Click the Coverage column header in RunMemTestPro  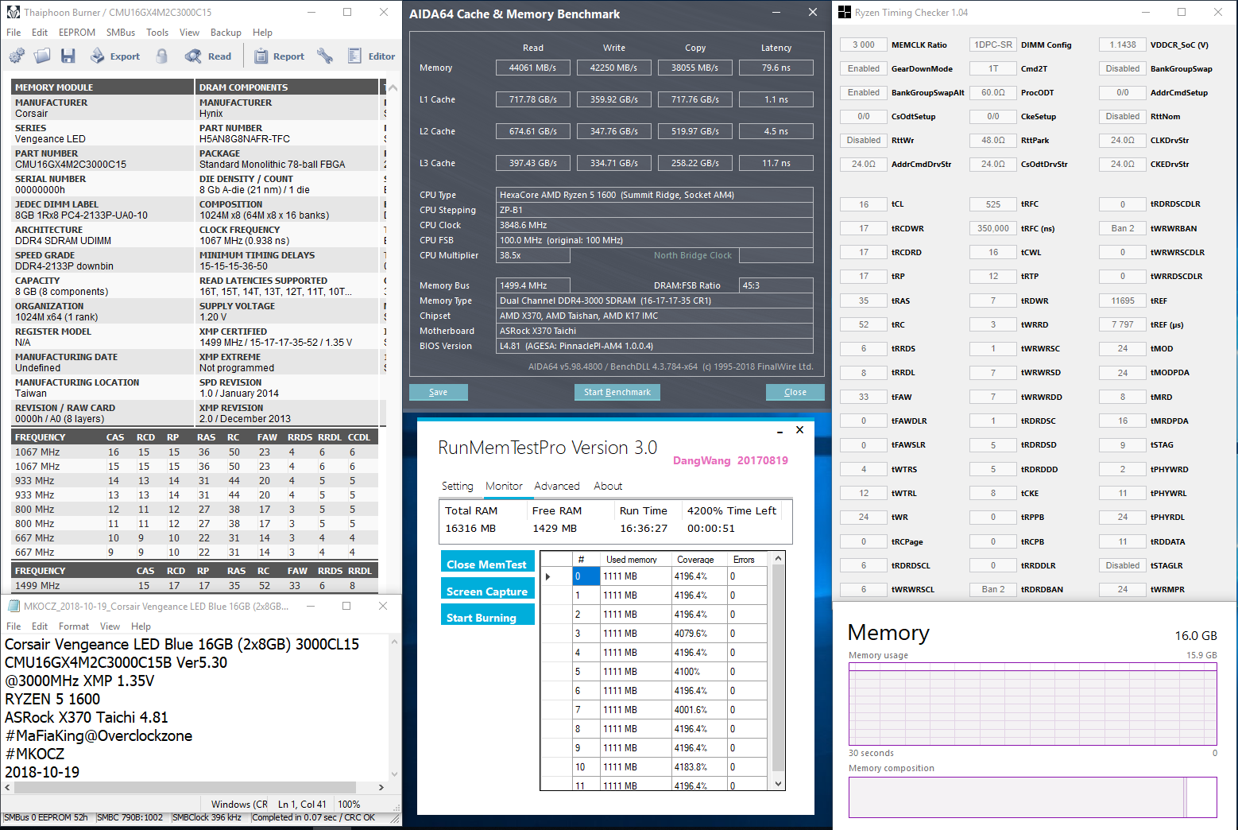coord(699,560)
